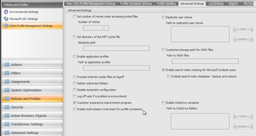Switch to the Profile Handling tab
Image resolution: width=256 pixels, height=136 pixels.
tap(166, 4)
